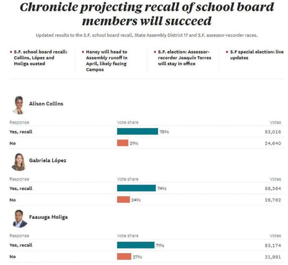Viewport: 288px width, 265px height.
Task: Click Alison Collins profile photo
Action: click(19, 105)
